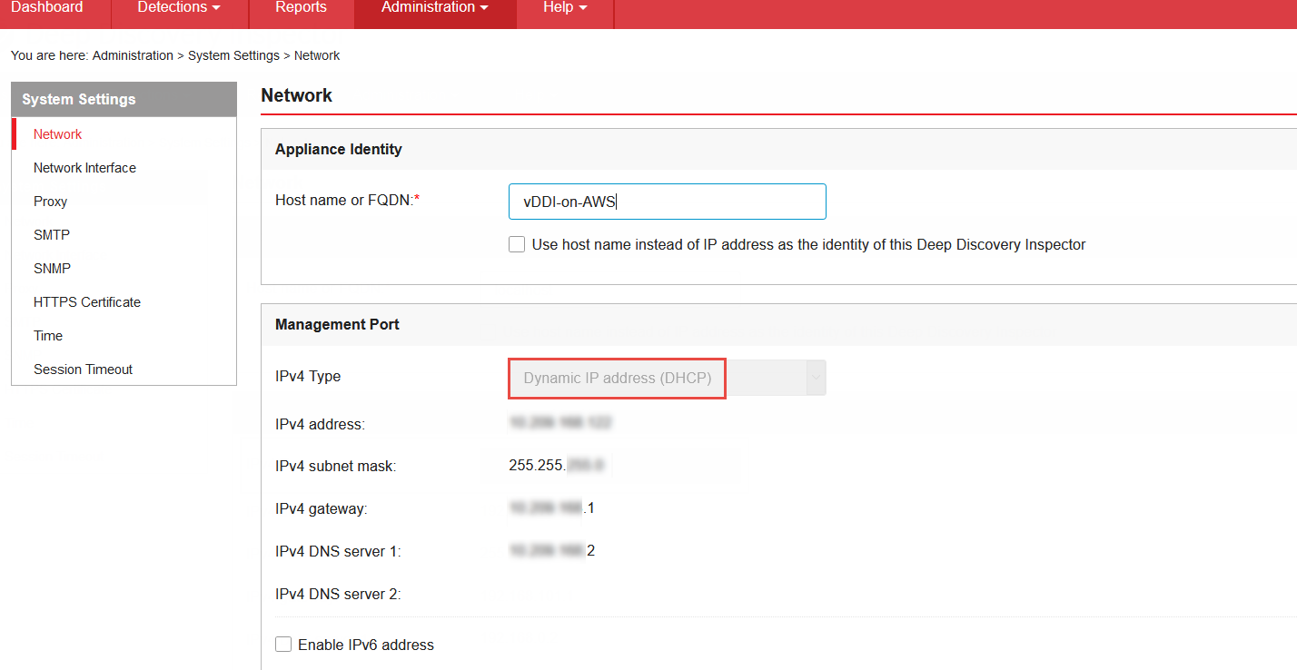Go to Time settings

click(x=48, y=336)
